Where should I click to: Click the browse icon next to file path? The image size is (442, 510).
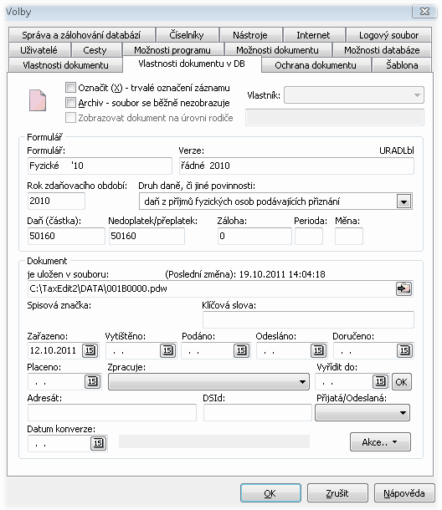(403, 288)
